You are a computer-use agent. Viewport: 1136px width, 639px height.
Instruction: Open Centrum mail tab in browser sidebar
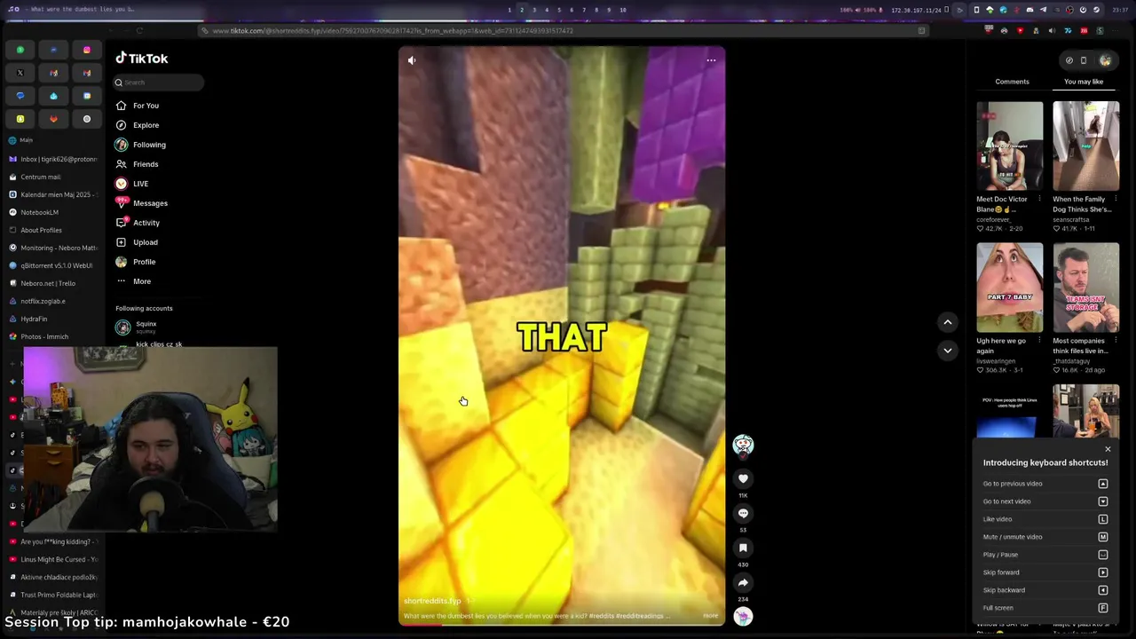[53, 177]
